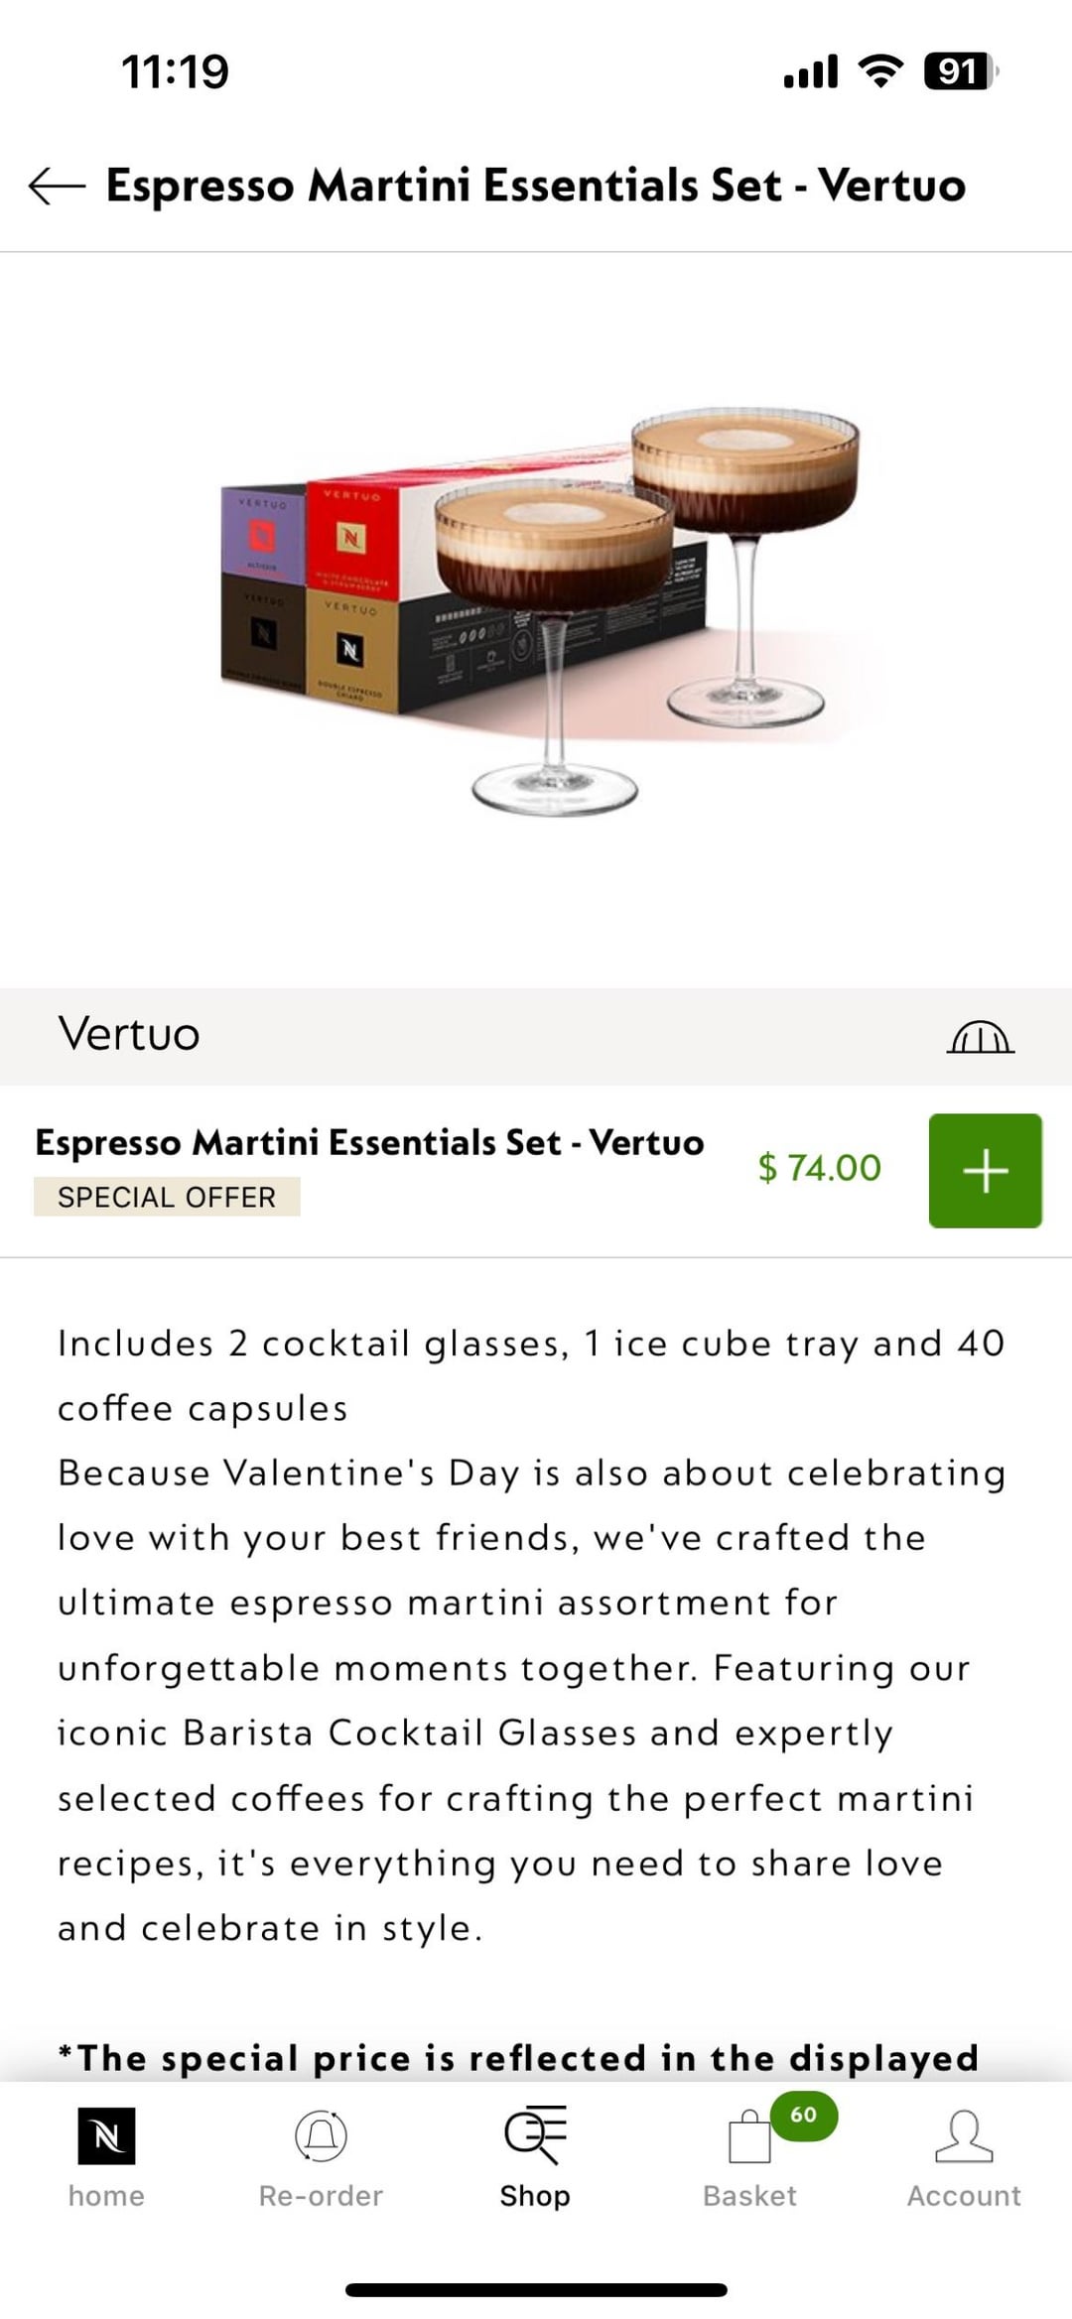Tap the Vertuo capsule pod icon
Image resolution: width=1072 pixels, height=2319 pixels.
pyautogui.click(x=980, y=1037)
